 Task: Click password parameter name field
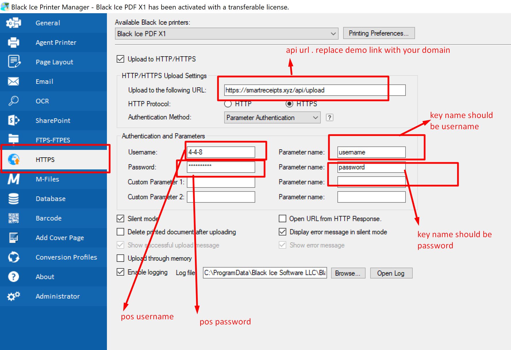[371, 167]
